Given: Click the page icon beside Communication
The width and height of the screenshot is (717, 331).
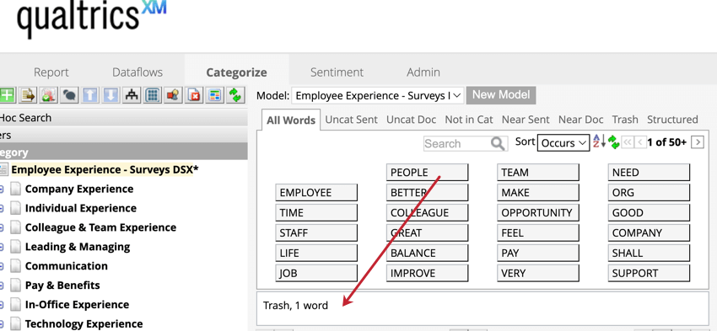Looking at the screenshot, I should tap(16, 266).
